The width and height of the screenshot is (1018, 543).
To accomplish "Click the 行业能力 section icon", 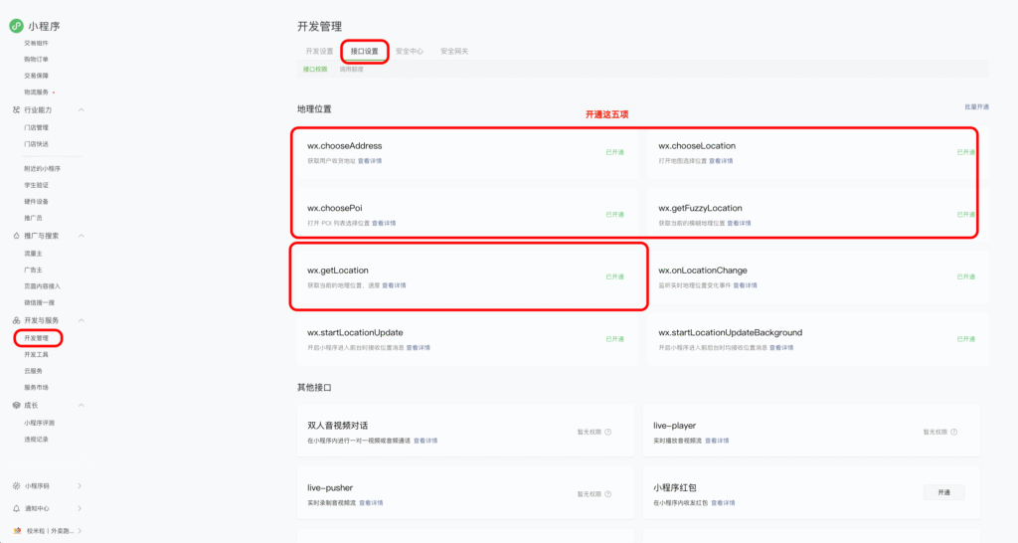I will tap(16, 109).
